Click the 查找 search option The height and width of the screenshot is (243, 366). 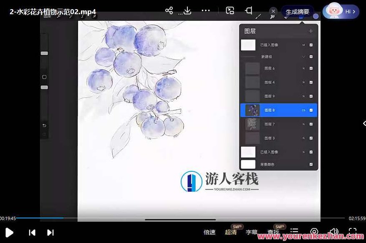point(273,233)
